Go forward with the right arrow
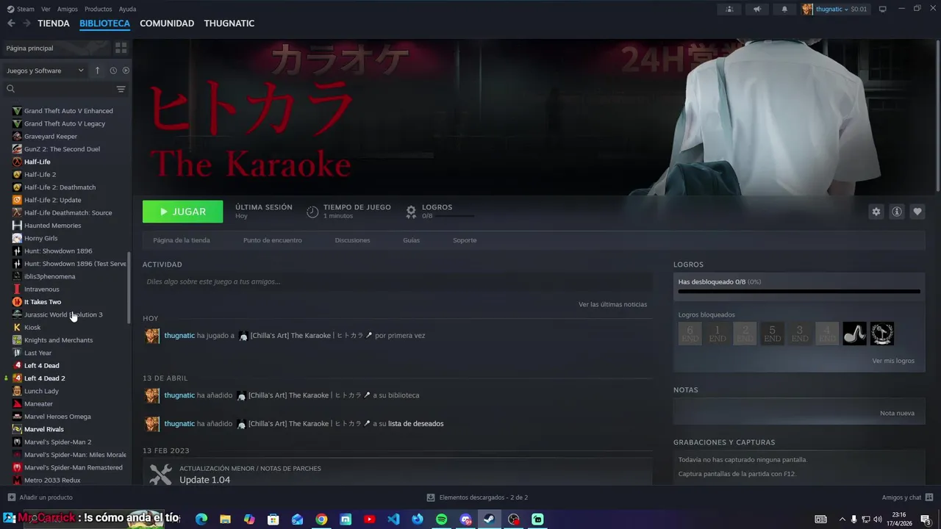 tap(26, 24)
